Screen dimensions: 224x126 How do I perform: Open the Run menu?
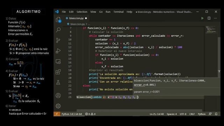click(108, 12)
